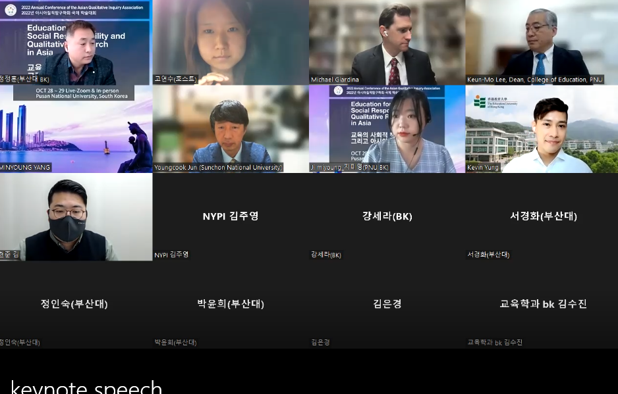Click the small '교육학과 bk 김수진' corner label
The height and width of the screenshot is (394, 618).
[x=495, y=343]
